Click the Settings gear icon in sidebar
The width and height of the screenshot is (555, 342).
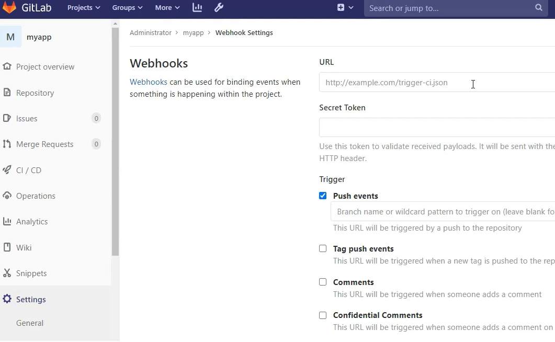pos(7,299)
